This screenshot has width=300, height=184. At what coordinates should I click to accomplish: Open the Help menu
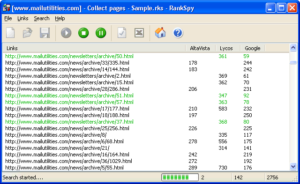coord(60,18)
